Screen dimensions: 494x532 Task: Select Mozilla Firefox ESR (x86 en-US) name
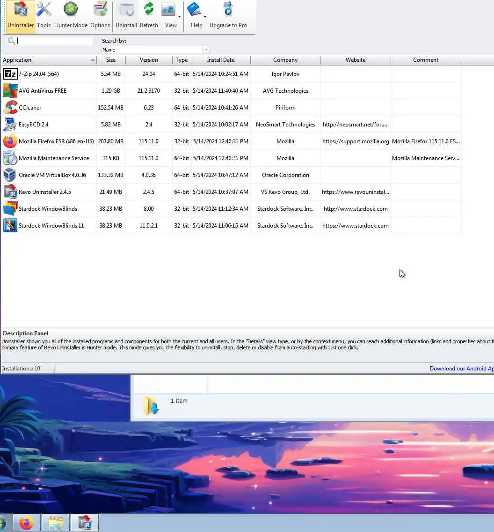(x=56, y=141)
